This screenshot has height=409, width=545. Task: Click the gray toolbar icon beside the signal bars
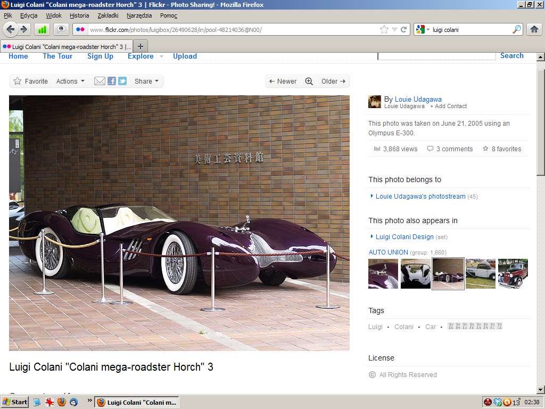click(x=61, y=30)
